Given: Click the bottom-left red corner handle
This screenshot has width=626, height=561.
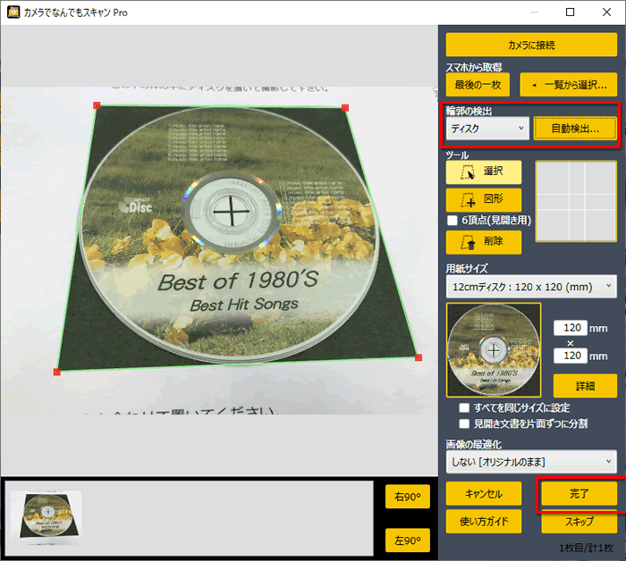Looking at the screenshot, I should pos(56,372).
